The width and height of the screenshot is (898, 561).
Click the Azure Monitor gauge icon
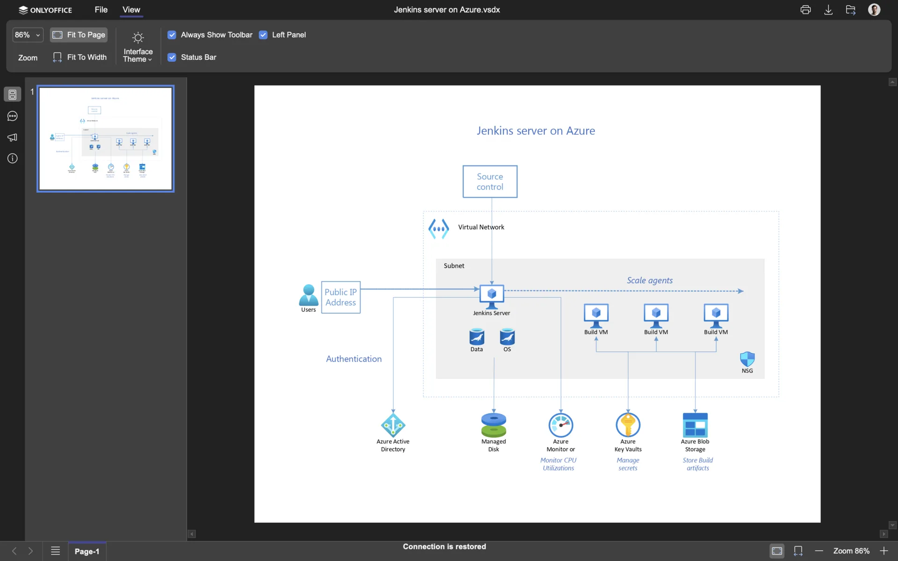point(561,424)
